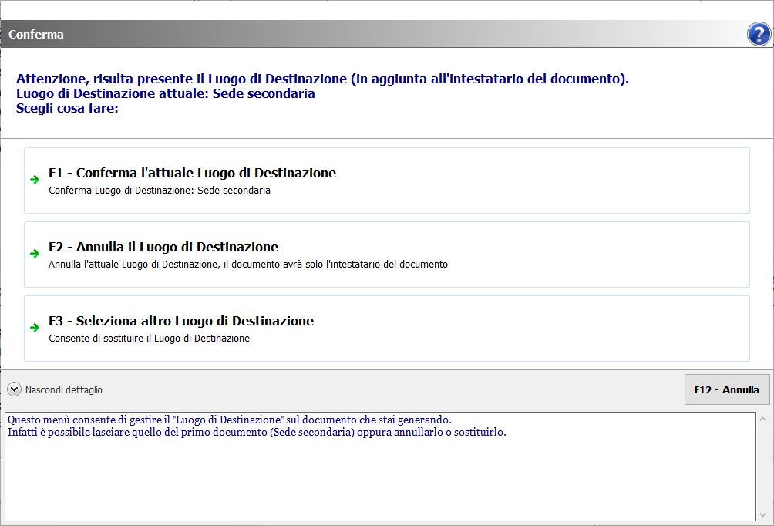Open the help question mark icon

[759, 34]
